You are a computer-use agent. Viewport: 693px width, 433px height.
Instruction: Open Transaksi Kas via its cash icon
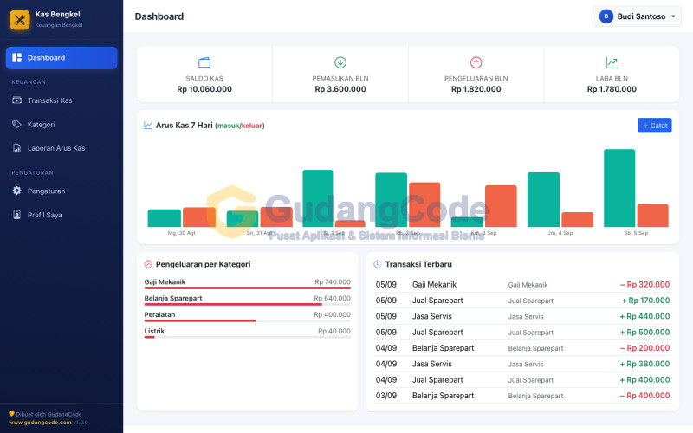pyautogui.click(x=16, y=100)
